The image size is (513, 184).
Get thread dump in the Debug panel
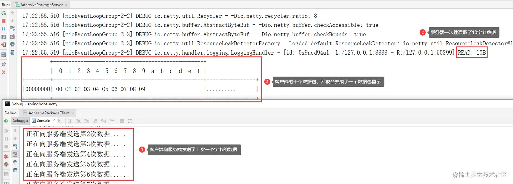6,174
